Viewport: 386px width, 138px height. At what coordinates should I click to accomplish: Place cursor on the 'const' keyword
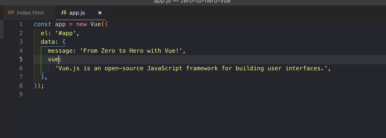[x=42, y=24]
